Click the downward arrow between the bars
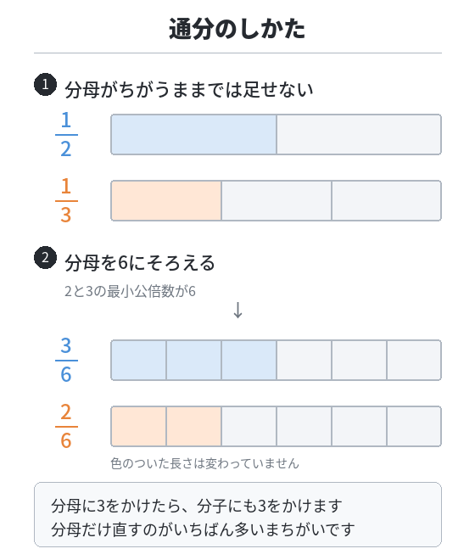The width and height of the screenshot is (475, 560). [x=237, y=310]
